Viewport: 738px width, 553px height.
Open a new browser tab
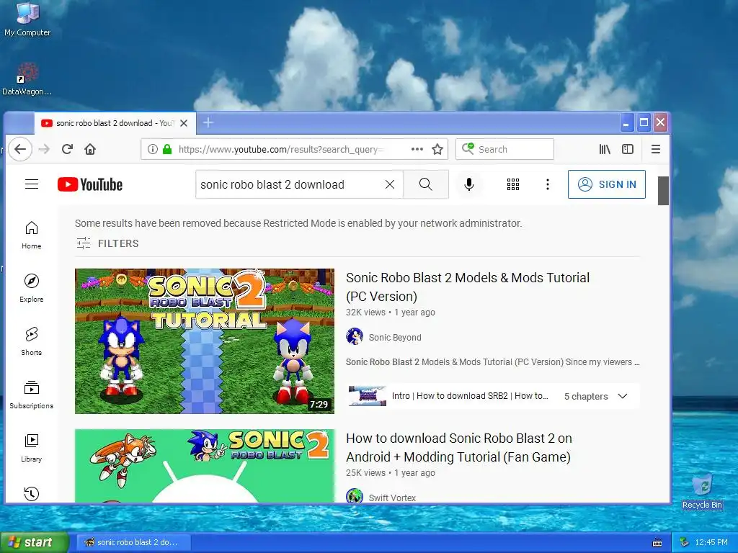(x=208, y=123)
